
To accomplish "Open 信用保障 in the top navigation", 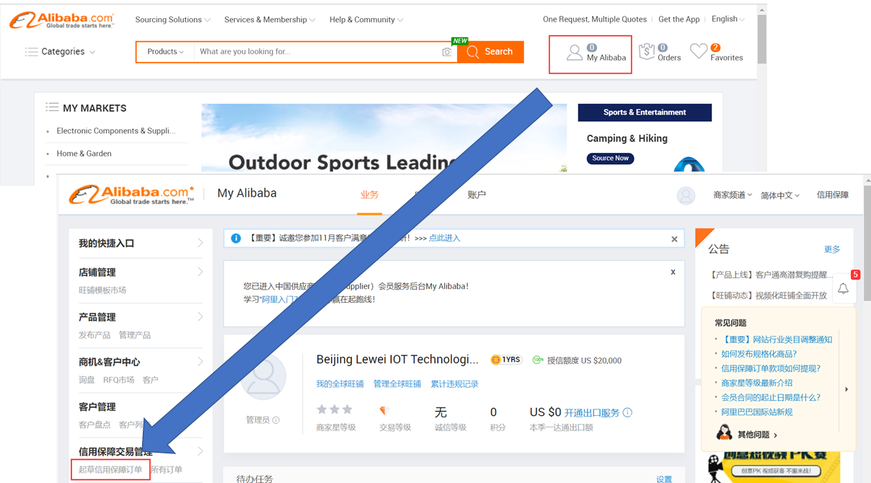I will [x=832, y=195].
